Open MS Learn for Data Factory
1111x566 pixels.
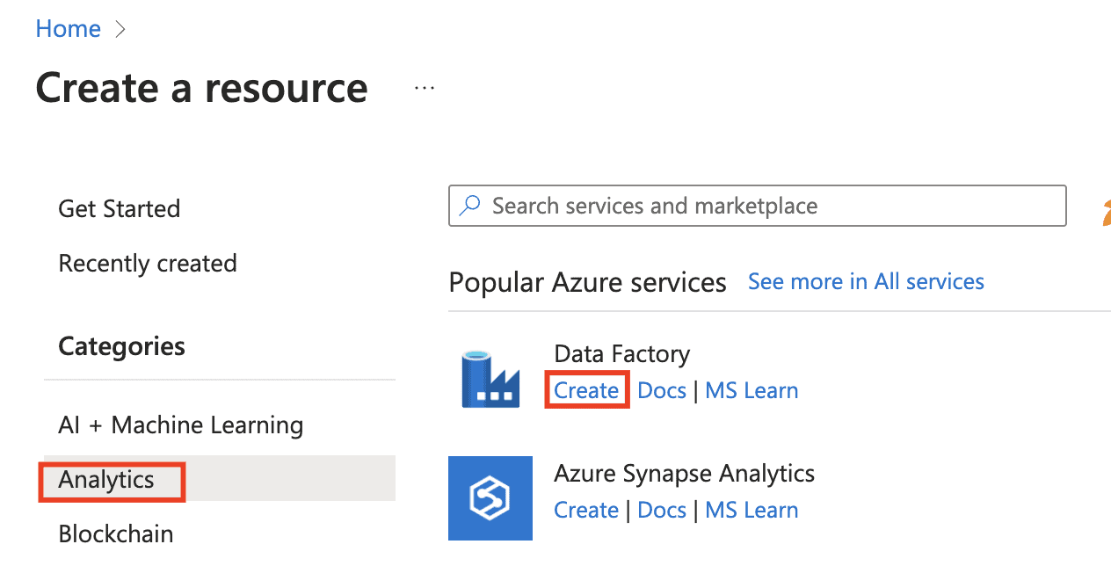(x=752, y=391)
